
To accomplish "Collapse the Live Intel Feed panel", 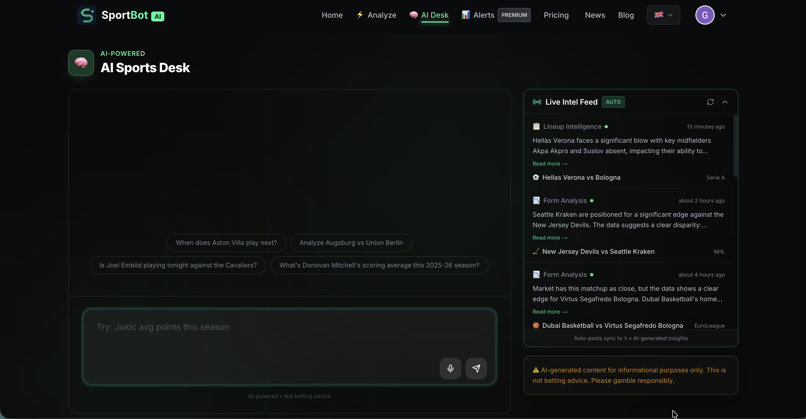I will (725, 102).
